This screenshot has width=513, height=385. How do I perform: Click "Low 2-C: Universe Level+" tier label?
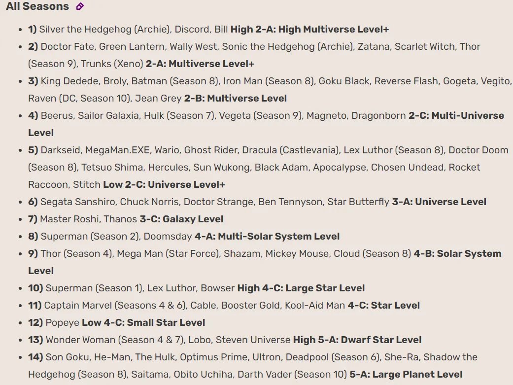164,184
